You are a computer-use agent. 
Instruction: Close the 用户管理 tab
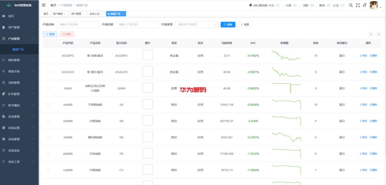(83, 14)
